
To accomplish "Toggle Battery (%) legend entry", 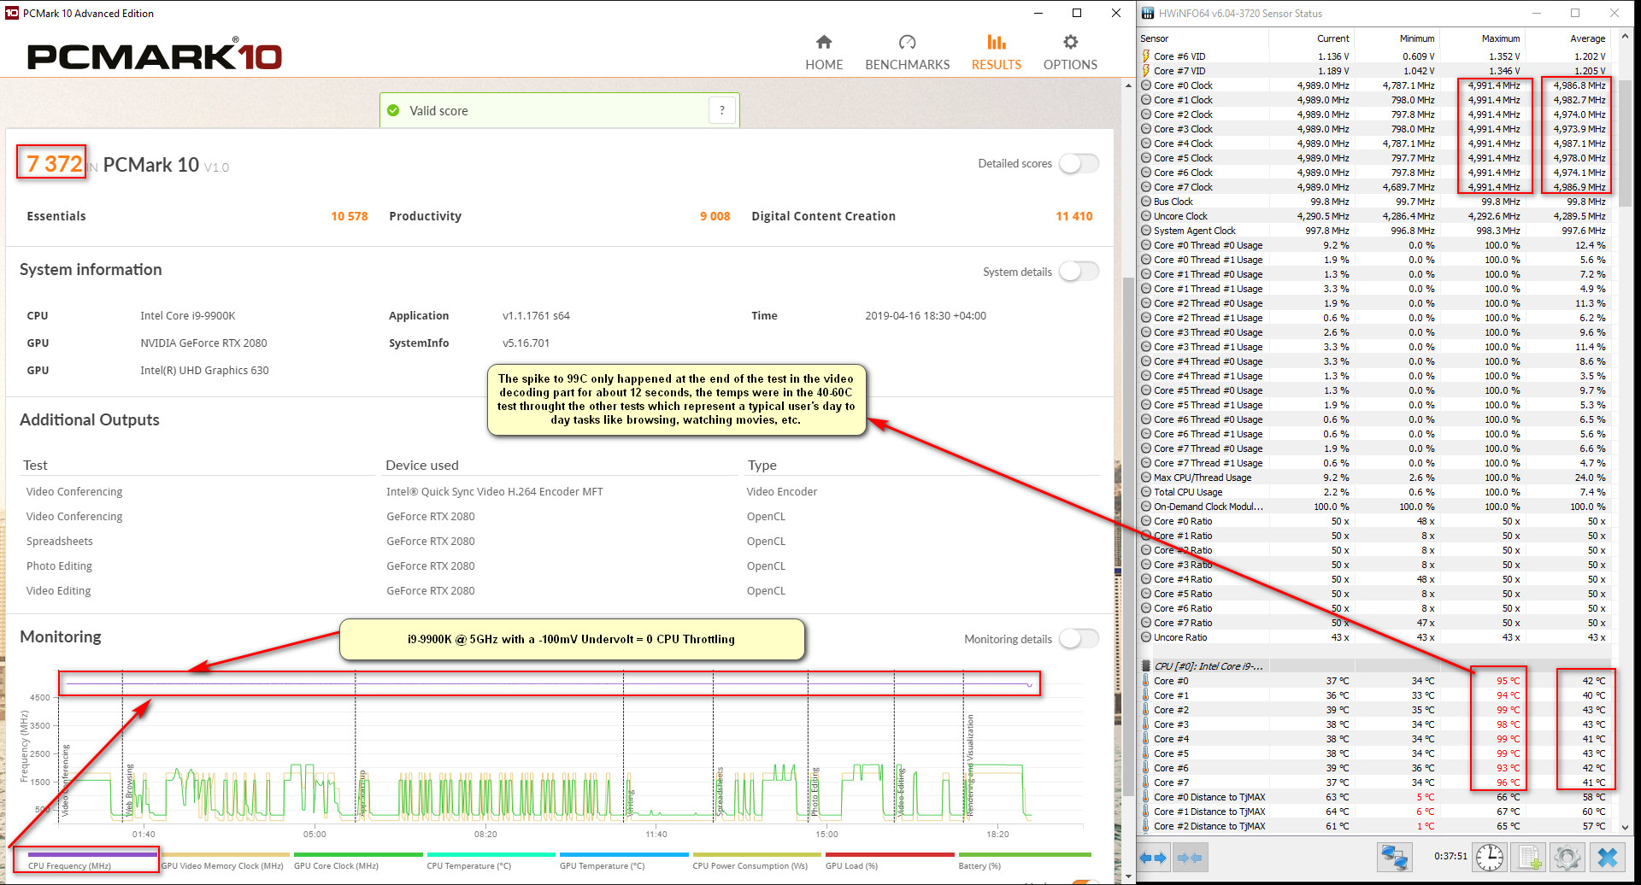I will pos(1025,860).
